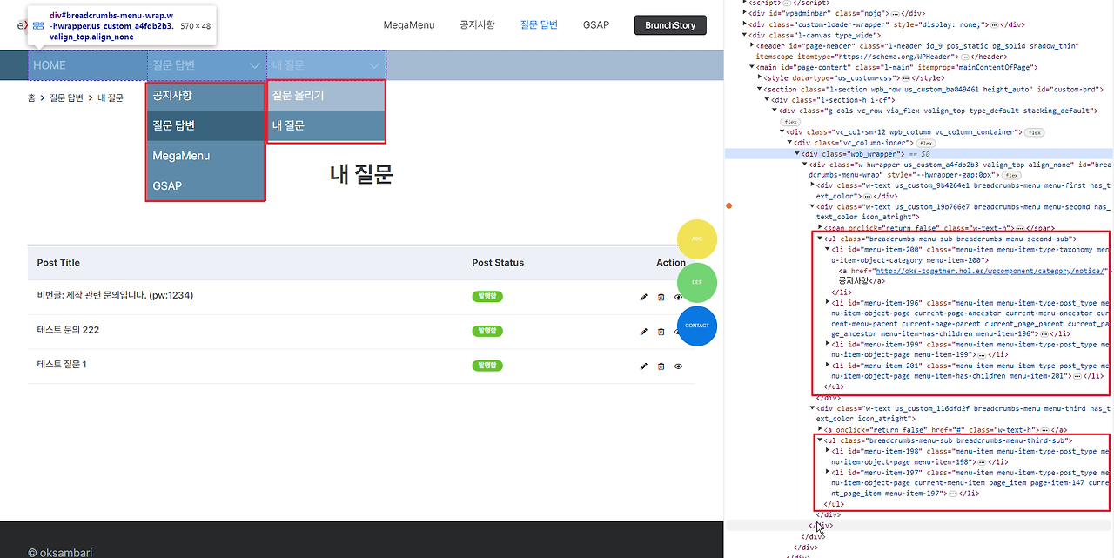This screenshot has width=1114, height=558.
Task: Click 홈 link in breadcrumb trail
Action: click(31, 98)
